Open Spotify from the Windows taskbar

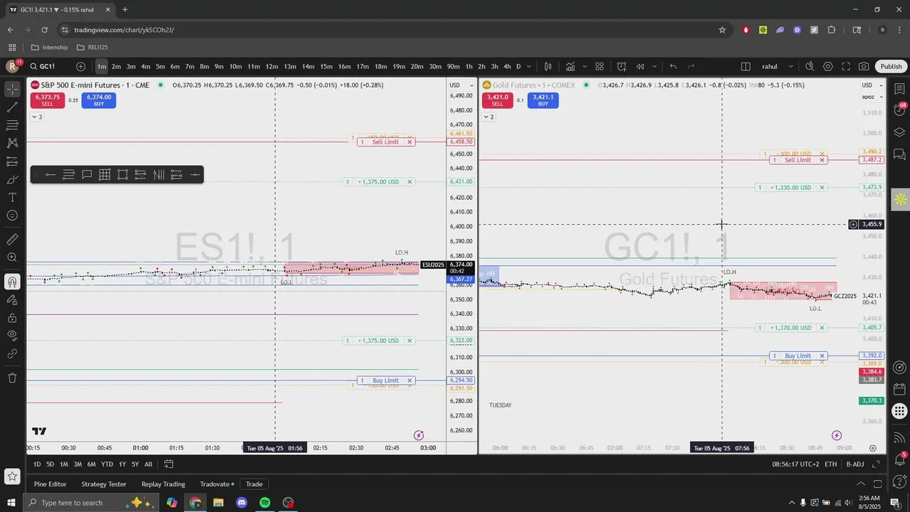pos(264,503)
